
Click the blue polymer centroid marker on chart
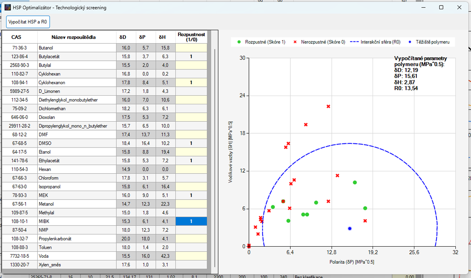350,229
